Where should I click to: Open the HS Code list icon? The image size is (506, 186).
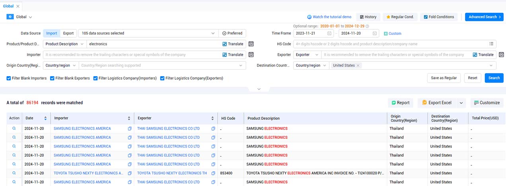click(x=492, y=44)
